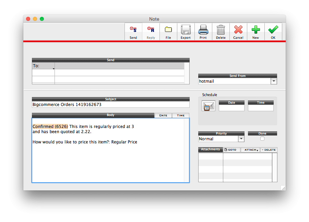Open the Attach dropdown button
The height and width of the screenshot is (222, 309).
pyautogui.click(x=250, y=150)
